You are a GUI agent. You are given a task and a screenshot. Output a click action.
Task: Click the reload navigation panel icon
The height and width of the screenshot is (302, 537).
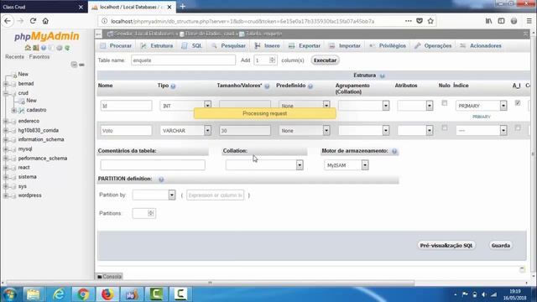click(67, 48)
